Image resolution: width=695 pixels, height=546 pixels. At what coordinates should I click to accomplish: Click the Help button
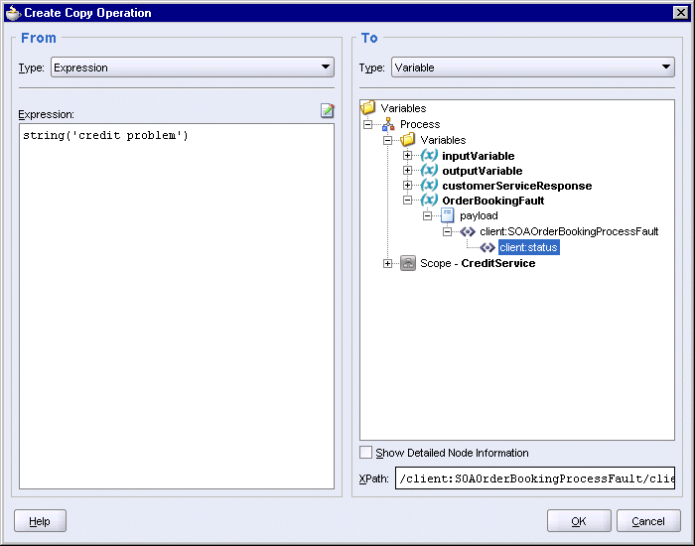[x=40, y=521]
